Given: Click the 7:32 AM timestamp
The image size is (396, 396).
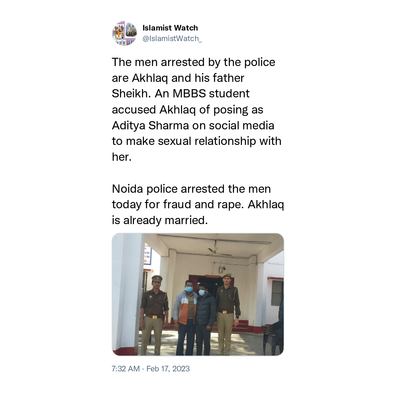Looking at the screenshot, I should click(x=126, y=369).
